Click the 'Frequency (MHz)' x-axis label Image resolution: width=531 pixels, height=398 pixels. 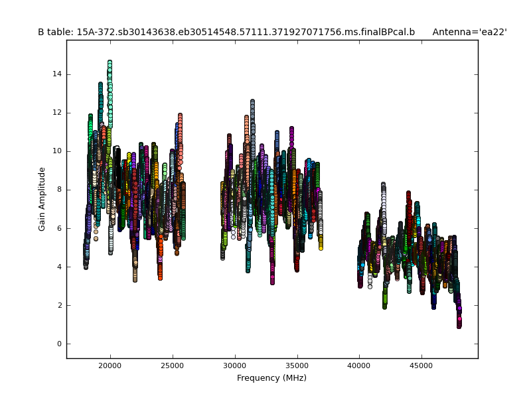pos(271,378)
